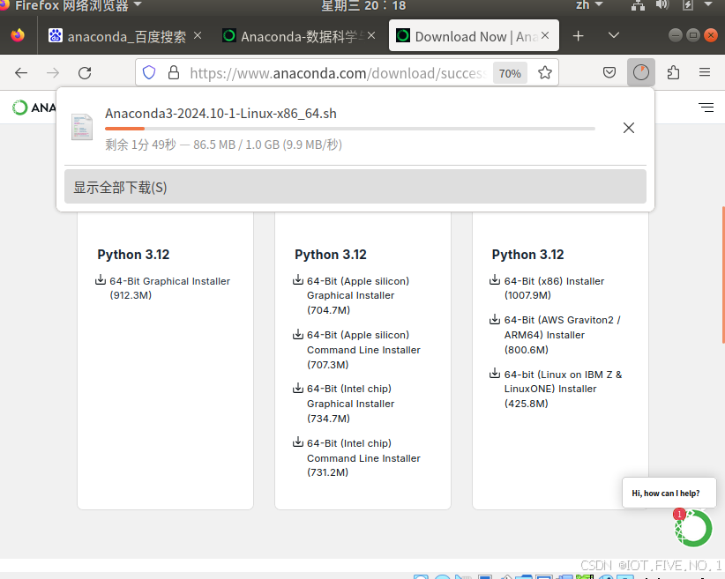Download Linux on IBM Z Installer (425.8M)
Viewport: 725px width, 579px height.
(x=563, y=389)
